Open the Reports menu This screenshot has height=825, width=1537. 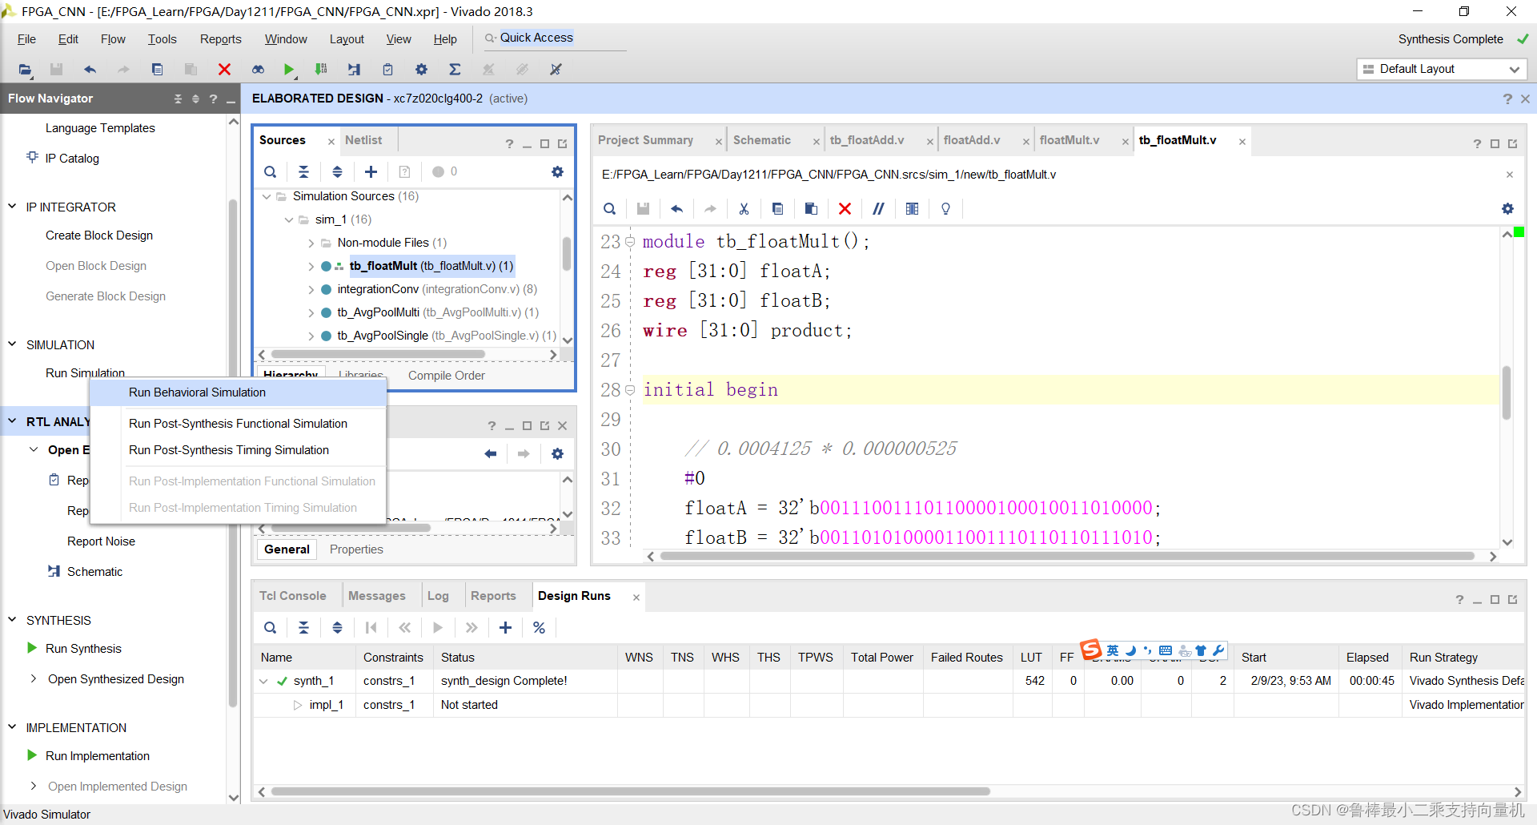pos(221,39)
